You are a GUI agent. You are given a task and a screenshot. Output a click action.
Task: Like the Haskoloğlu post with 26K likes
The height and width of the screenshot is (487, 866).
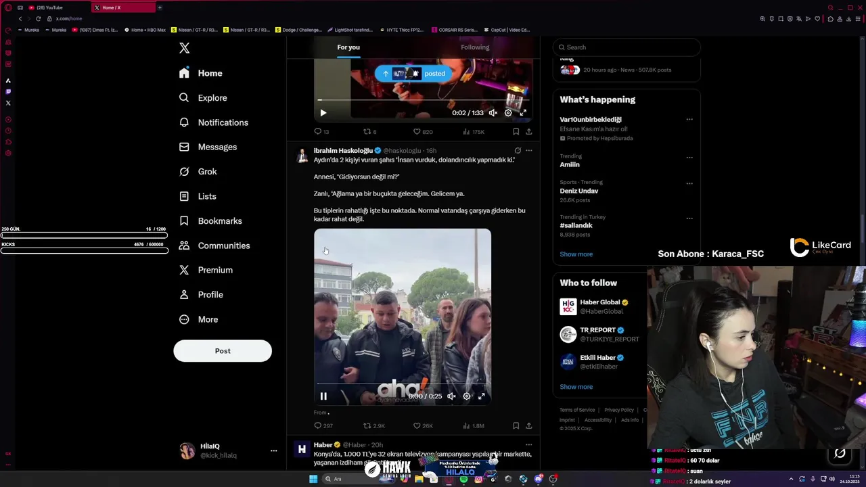423,426
